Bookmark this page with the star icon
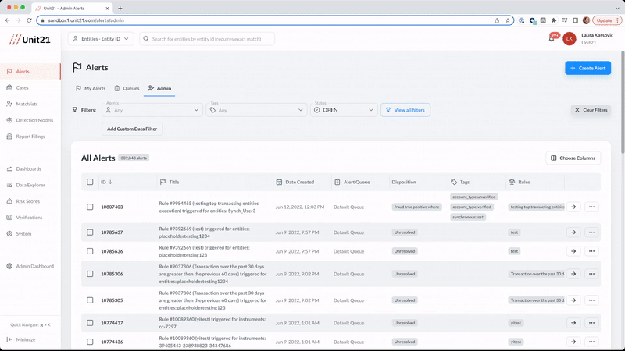Image resolution: width=625 pixels, height=351 pixels. click(x=507, y=20)
